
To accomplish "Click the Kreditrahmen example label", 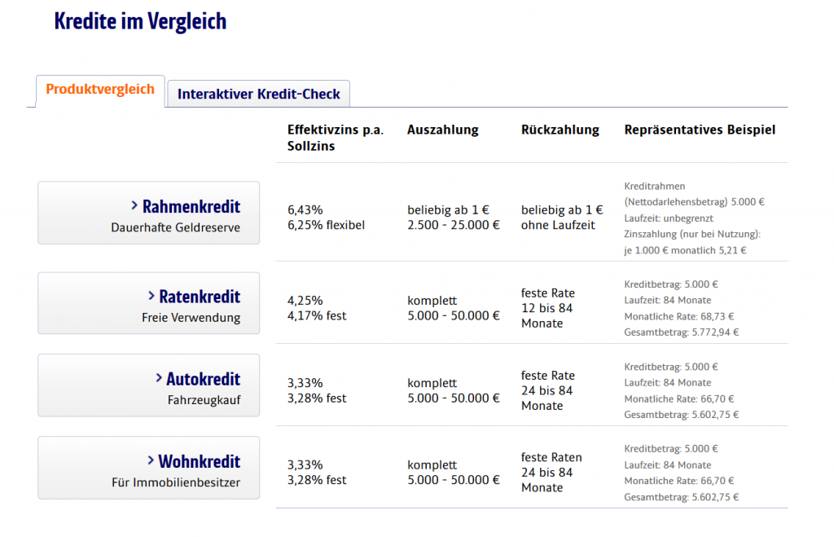I will [x=654, y=187].
